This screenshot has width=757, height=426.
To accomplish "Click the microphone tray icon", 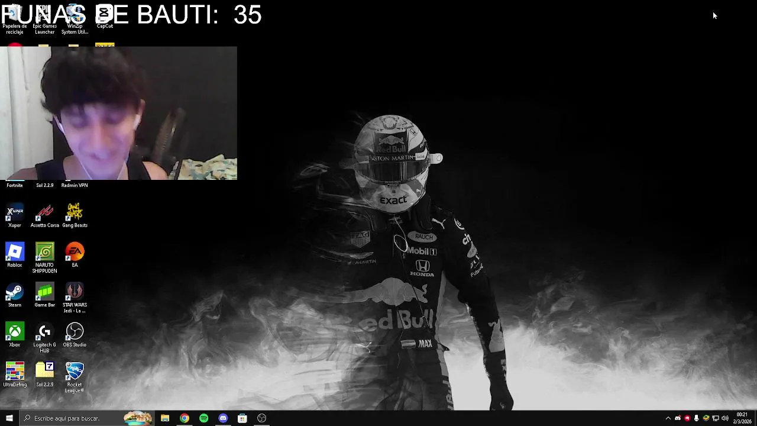I will point(697,418).
